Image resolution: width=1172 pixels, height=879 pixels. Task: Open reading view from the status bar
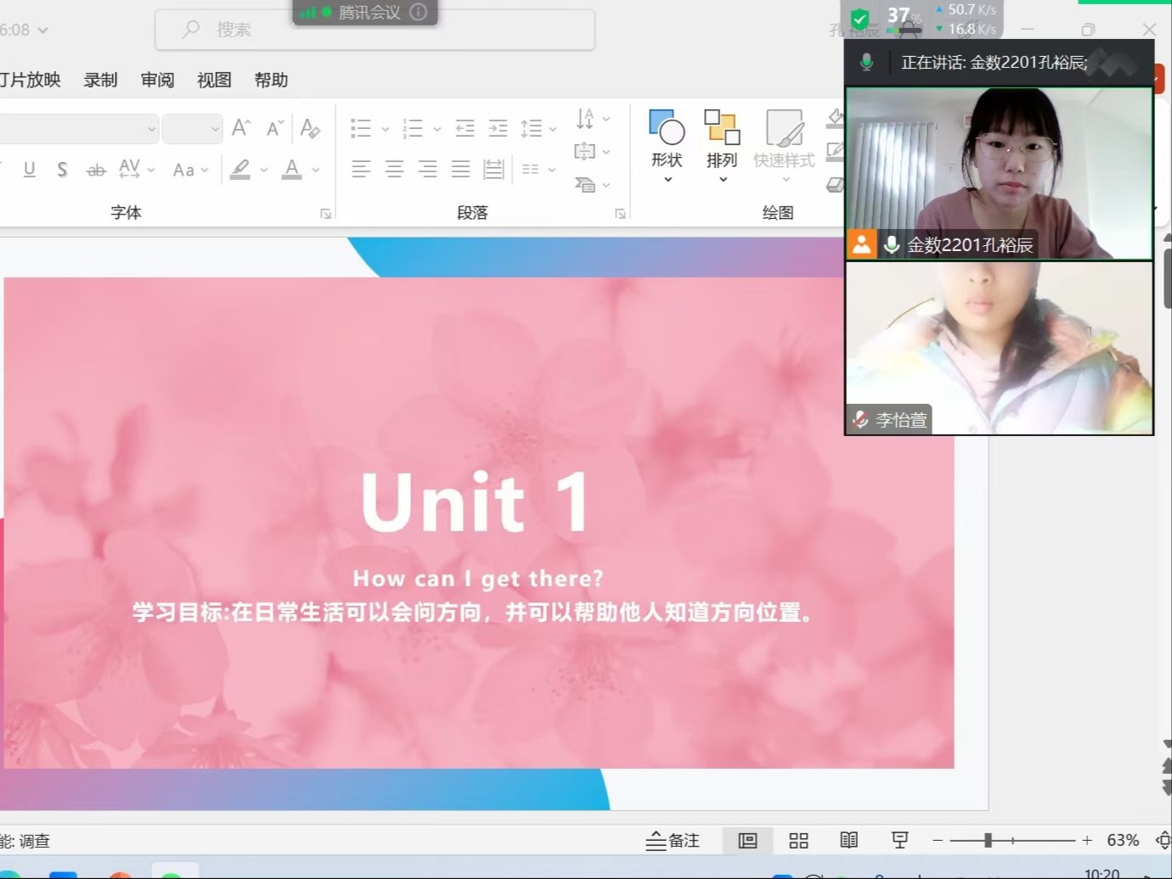848,841
